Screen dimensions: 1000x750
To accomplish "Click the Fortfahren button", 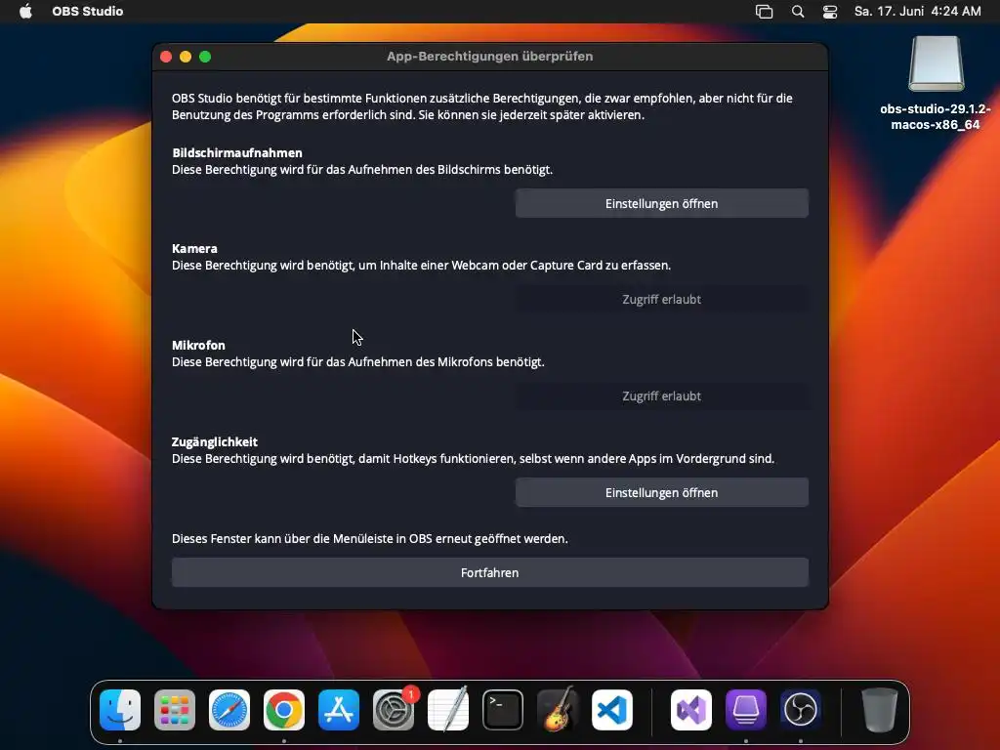I will [490, 572].
